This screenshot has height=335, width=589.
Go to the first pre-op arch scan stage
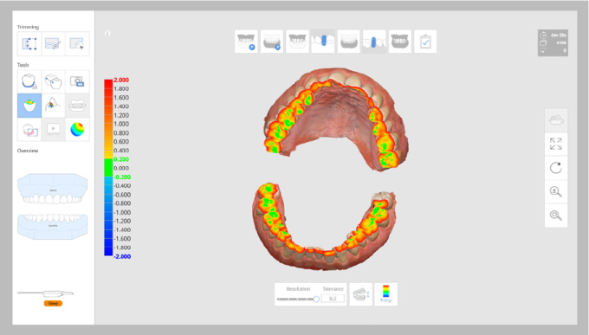point(246,42)
